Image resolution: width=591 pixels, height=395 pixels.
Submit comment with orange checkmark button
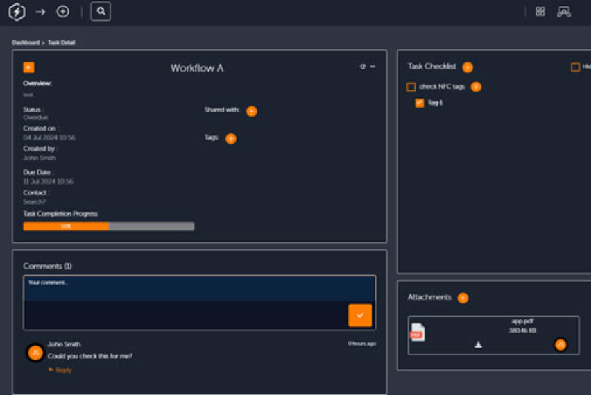coord(360,315)
